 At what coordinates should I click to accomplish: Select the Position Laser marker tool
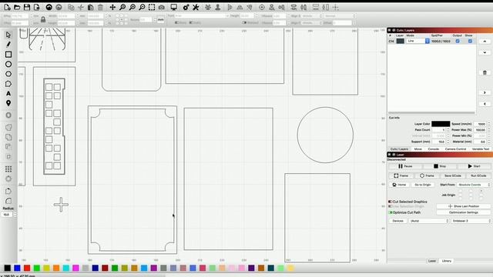pos(8,103)
